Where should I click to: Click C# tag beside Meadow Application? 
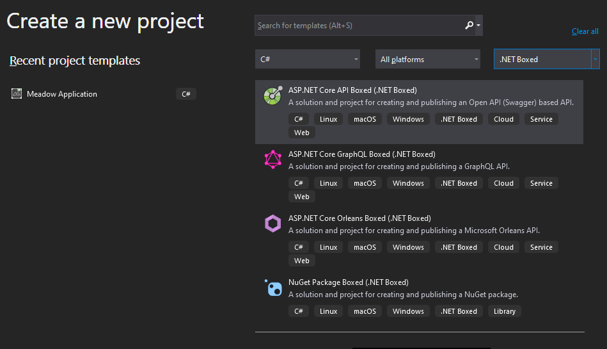[186, 94]
